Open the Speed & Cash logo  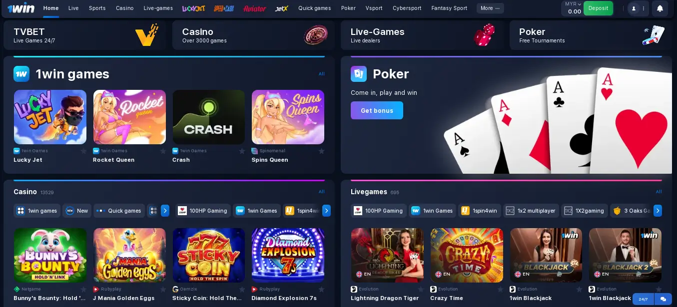coord(224,8)
